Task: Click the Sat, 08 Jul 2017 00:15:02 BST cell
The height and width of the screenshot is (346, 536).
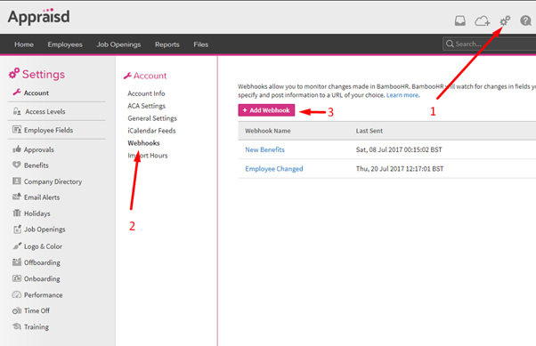Action: coord(399,149)
